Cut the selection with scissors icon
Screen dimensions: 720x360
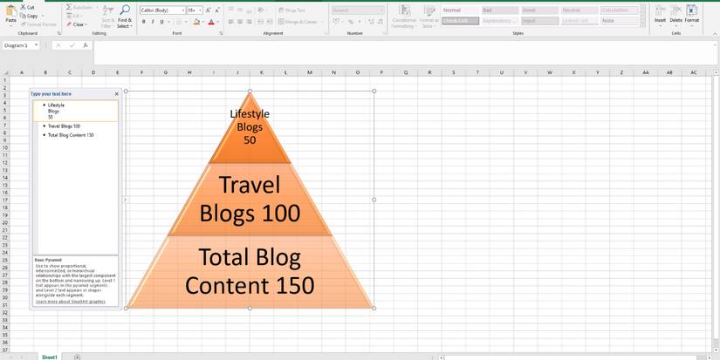coord(23,7)
